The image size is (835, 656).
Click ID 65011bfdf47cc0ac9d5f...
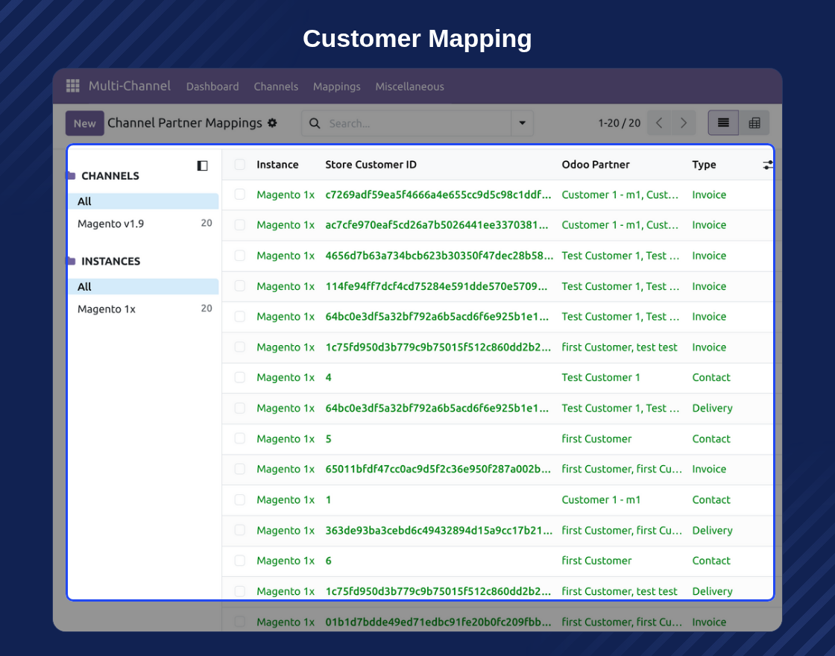pos(438,469)
